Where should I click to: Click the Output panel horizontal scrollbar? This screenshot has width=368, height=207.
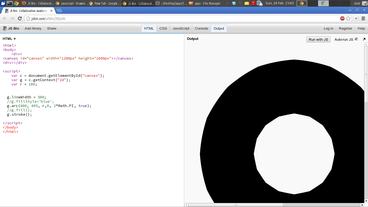[x=236, y=205]
